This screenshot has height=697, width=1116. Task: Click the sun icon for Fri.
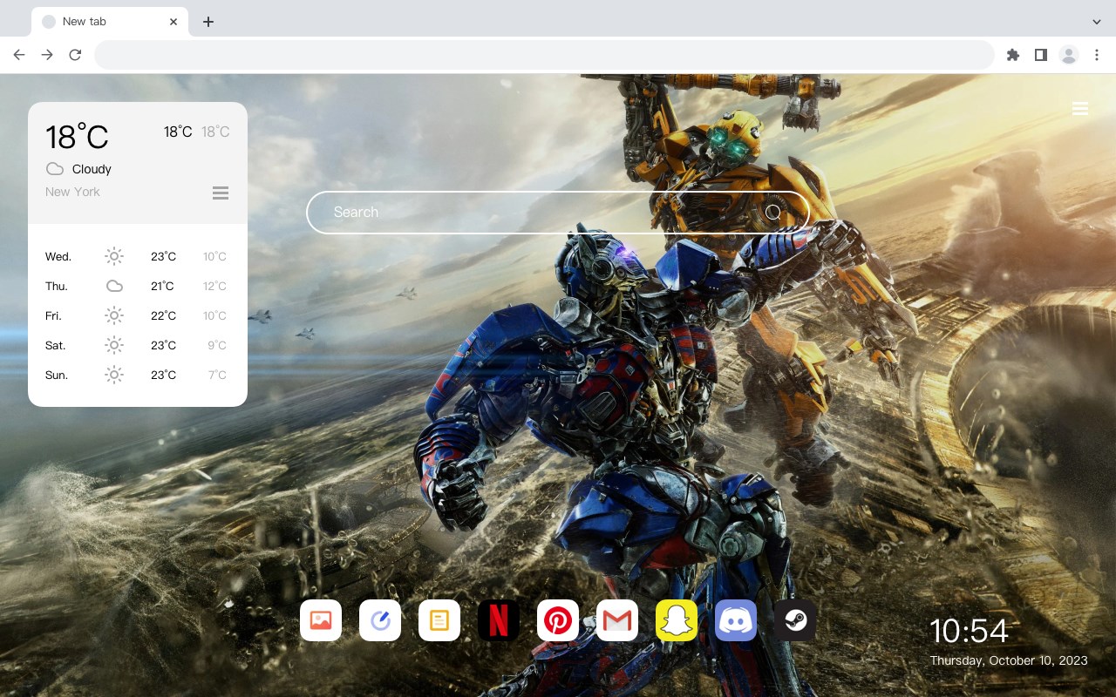tap(114, 315)
